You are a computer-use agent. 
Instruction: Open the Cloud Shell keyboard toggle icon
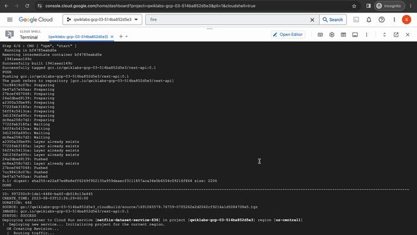coord(320,35)
